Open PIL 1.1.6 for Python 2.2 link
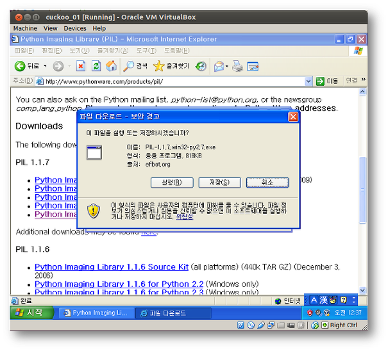The height and width of the screenshot is (351, 388). click(x=119, y=284)
